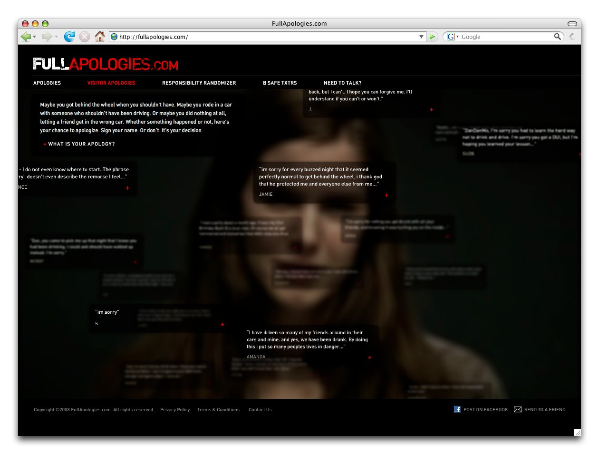Screen dimensions: 599x454
Task: Click SEND TO A FRIEND link
Action: [x=545, y=410]
